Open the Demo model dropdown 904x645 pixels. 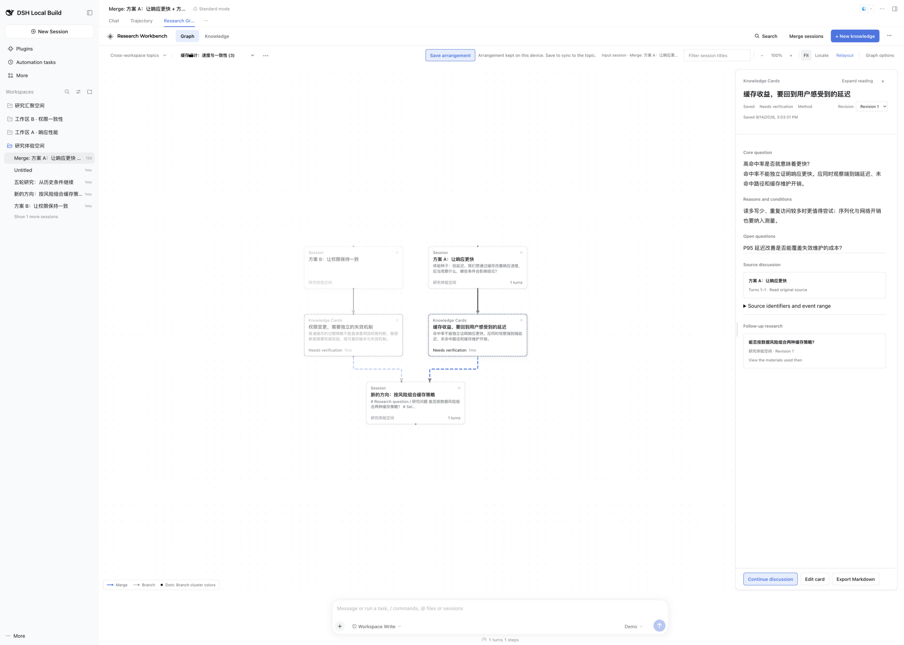[x=634, y=626]
